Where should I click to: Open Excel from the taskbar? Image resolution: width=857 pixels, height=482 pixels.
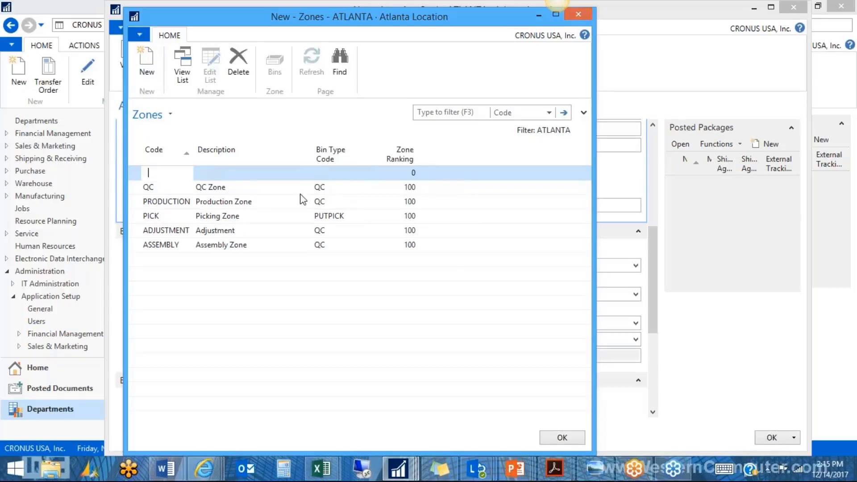[x=320, y=469]
